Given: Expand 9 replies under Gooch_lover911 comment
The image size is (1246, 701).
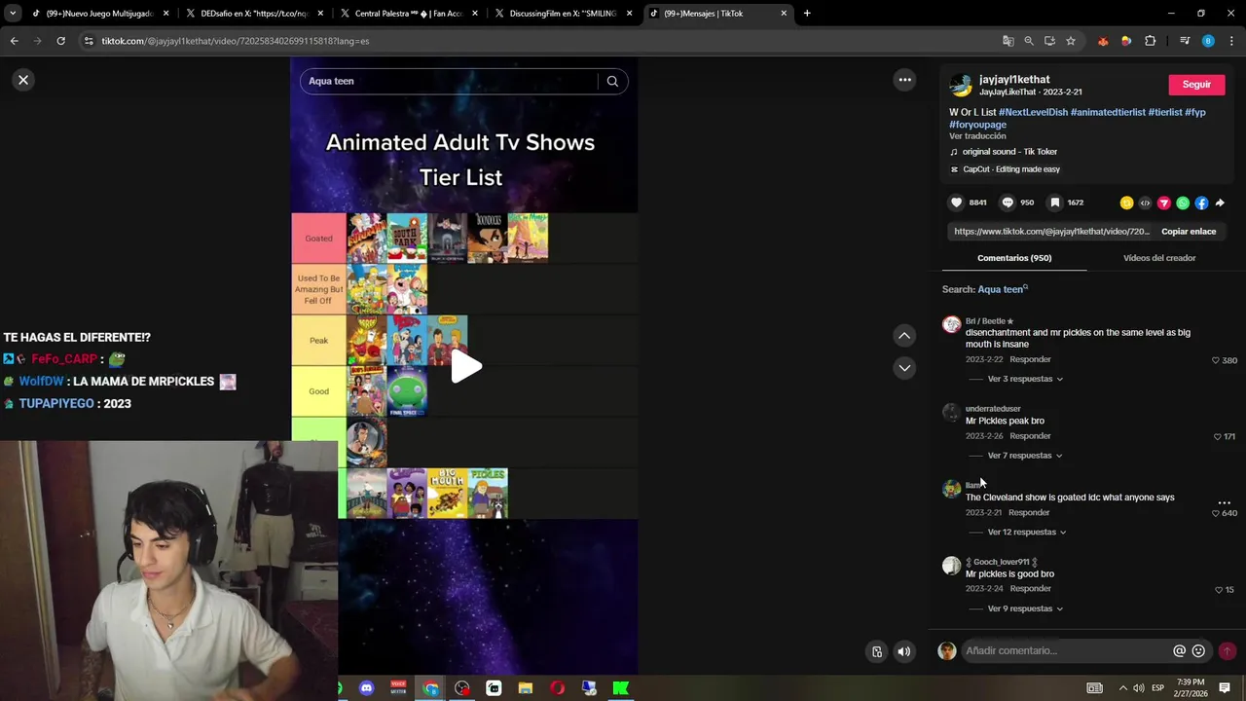Looking at the screenshot, I should coord(1025,609).
